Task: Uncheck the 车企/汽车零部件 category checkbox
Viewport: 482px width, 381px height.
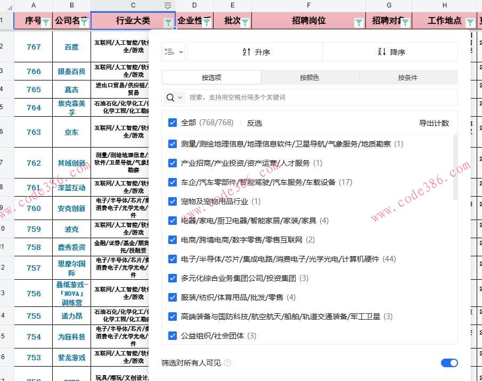Action: pyautogui.click(x=173, y=182)
